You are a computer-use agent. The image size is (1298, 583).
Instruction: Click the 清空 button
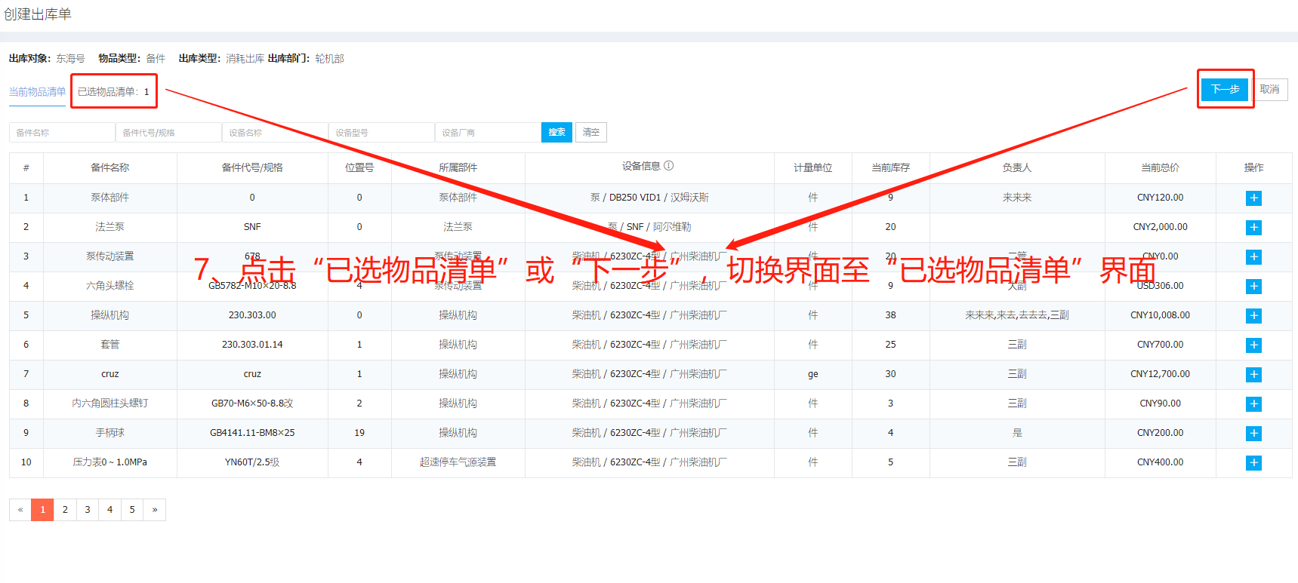point(590,132)
